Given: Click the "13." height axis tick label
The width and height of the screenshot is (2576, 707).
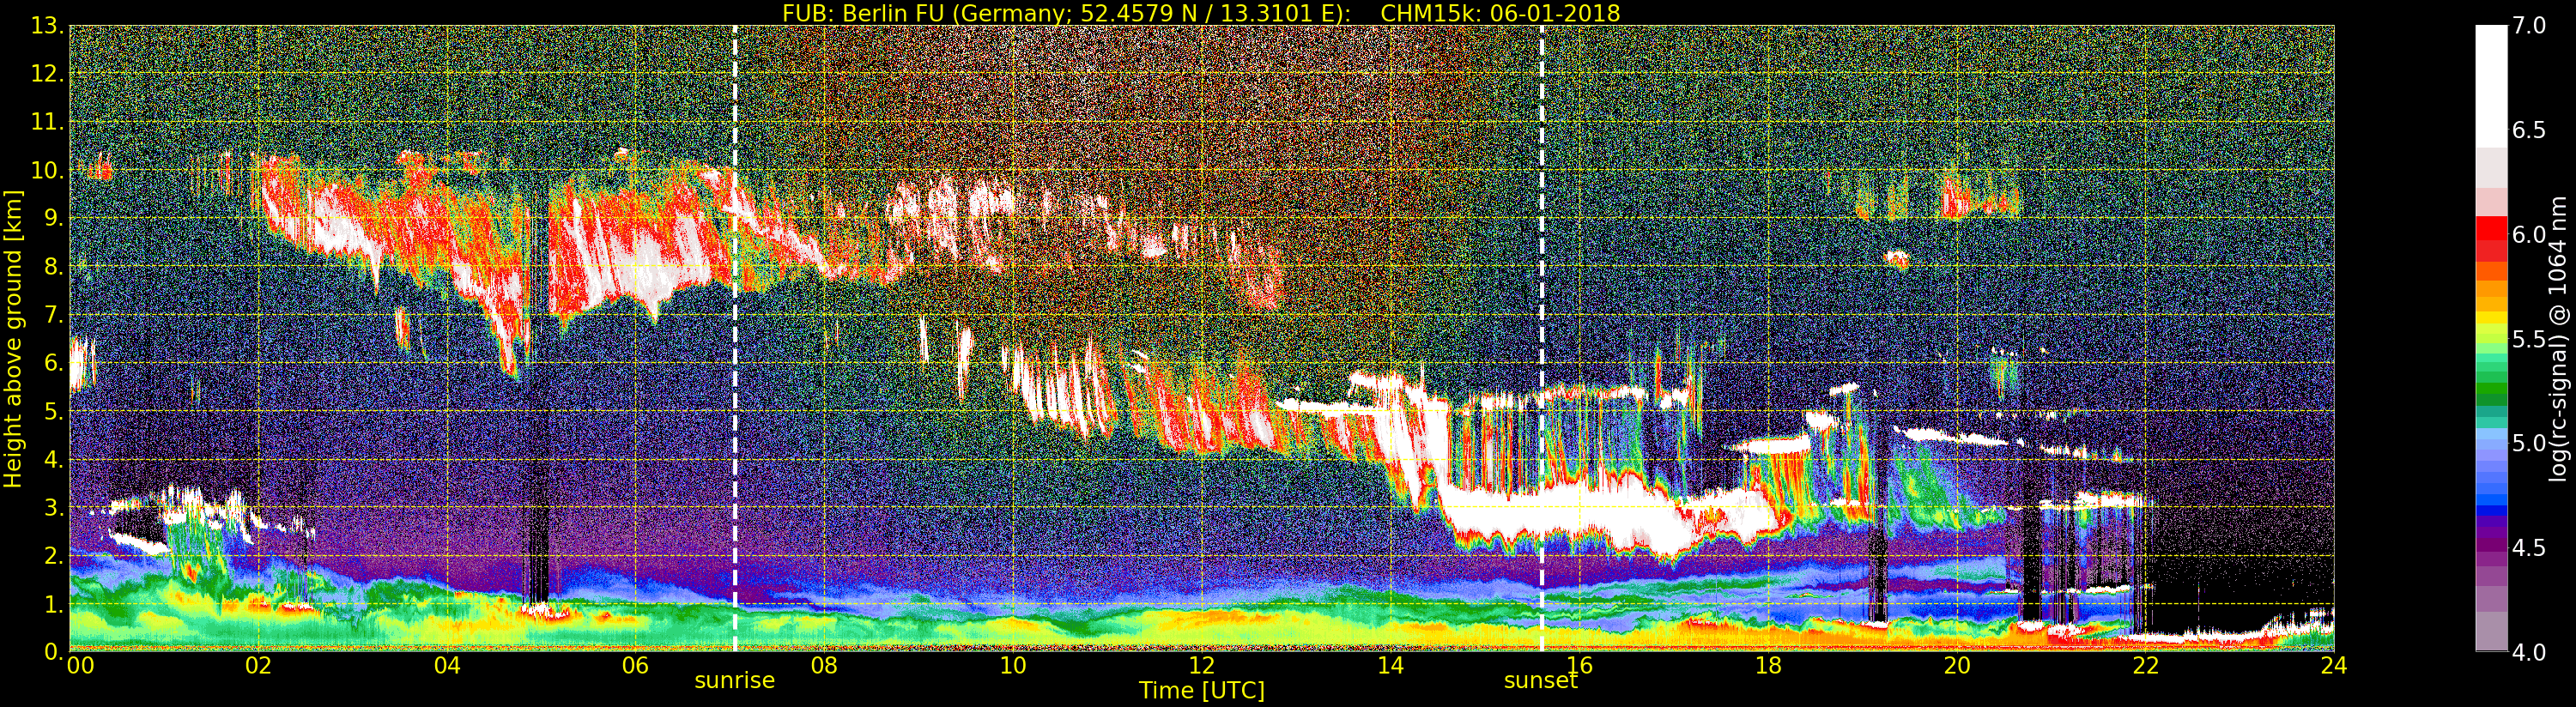Looking at the screenshot, I should pyautogui.click(x=48, y=26).
